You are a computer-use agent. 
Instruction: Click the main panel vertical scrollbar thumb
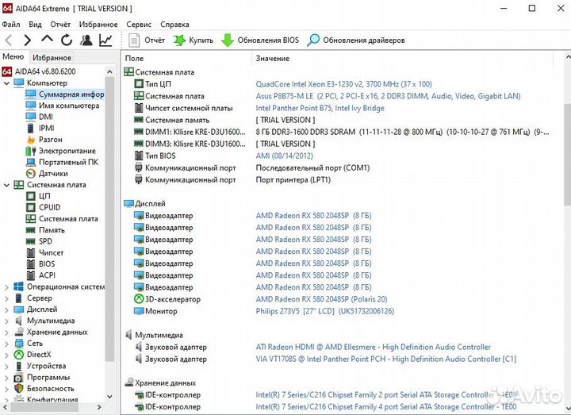tap(568, 156)
